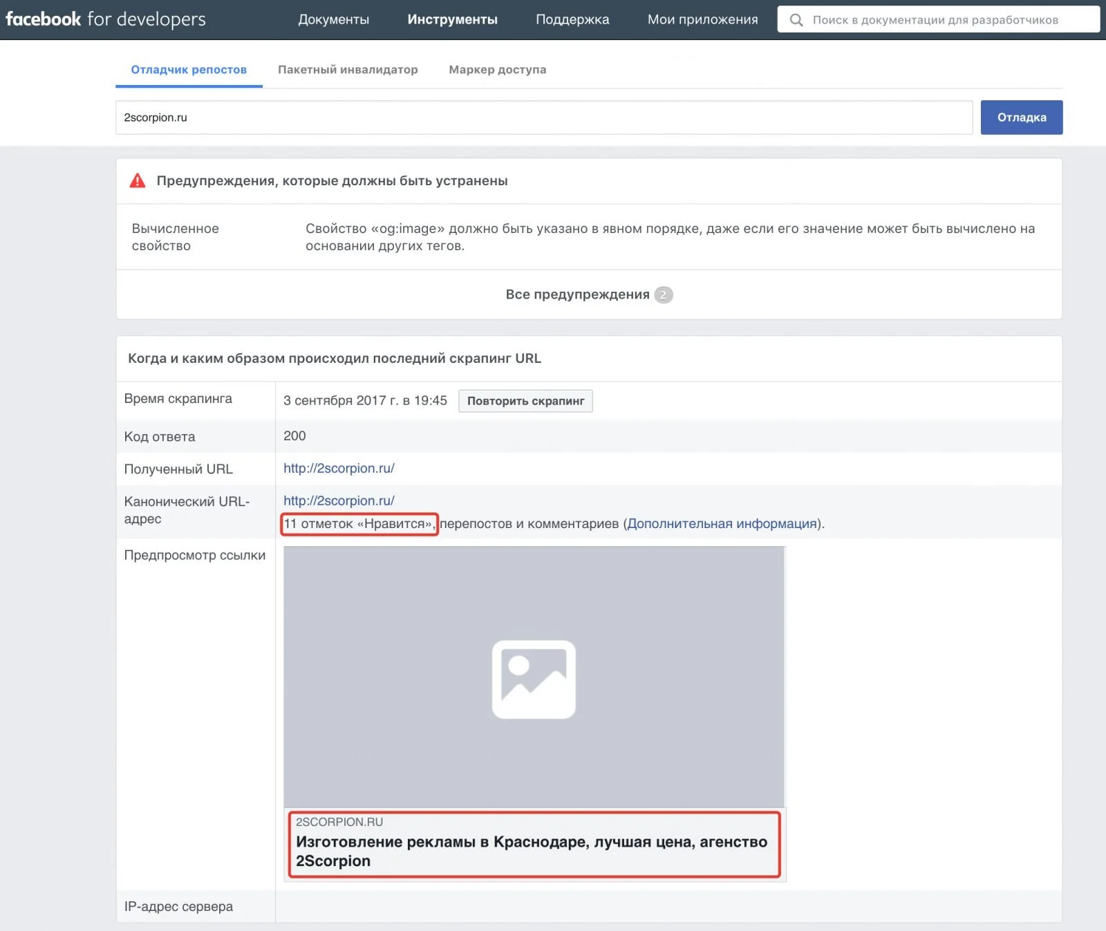
Task: Click Повторить скрапинг button
Action: [525, 401]
